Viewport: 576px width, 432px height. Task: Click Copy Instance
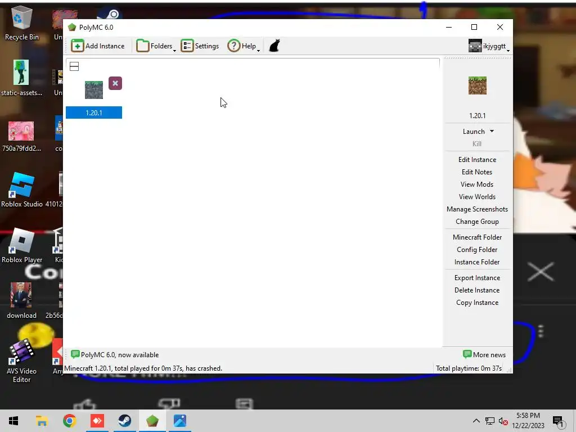click(x=477, y=303)
